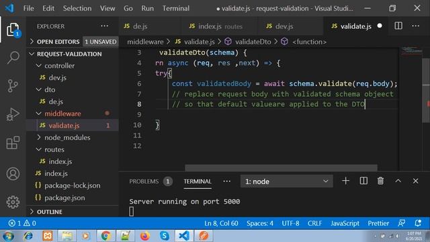430x242 pixels.
Task: Select the Terminal panel tab
Action: point(198,182)
